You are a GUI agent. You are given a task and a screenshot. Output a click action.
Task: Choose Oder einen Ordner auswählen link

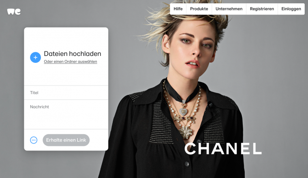[x=71, y=62]
